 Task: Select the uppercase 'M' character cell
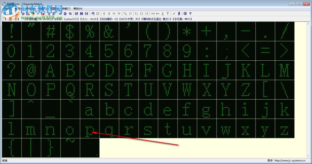(x=285, y=70)
